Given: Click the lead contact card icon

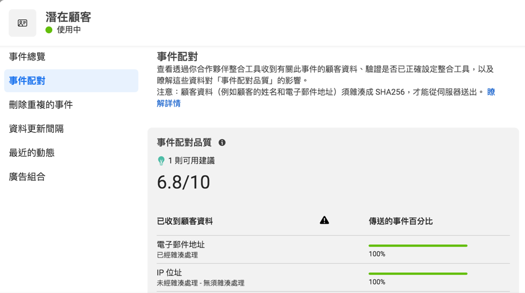Looking at the screenshot, I should (22, 23).
